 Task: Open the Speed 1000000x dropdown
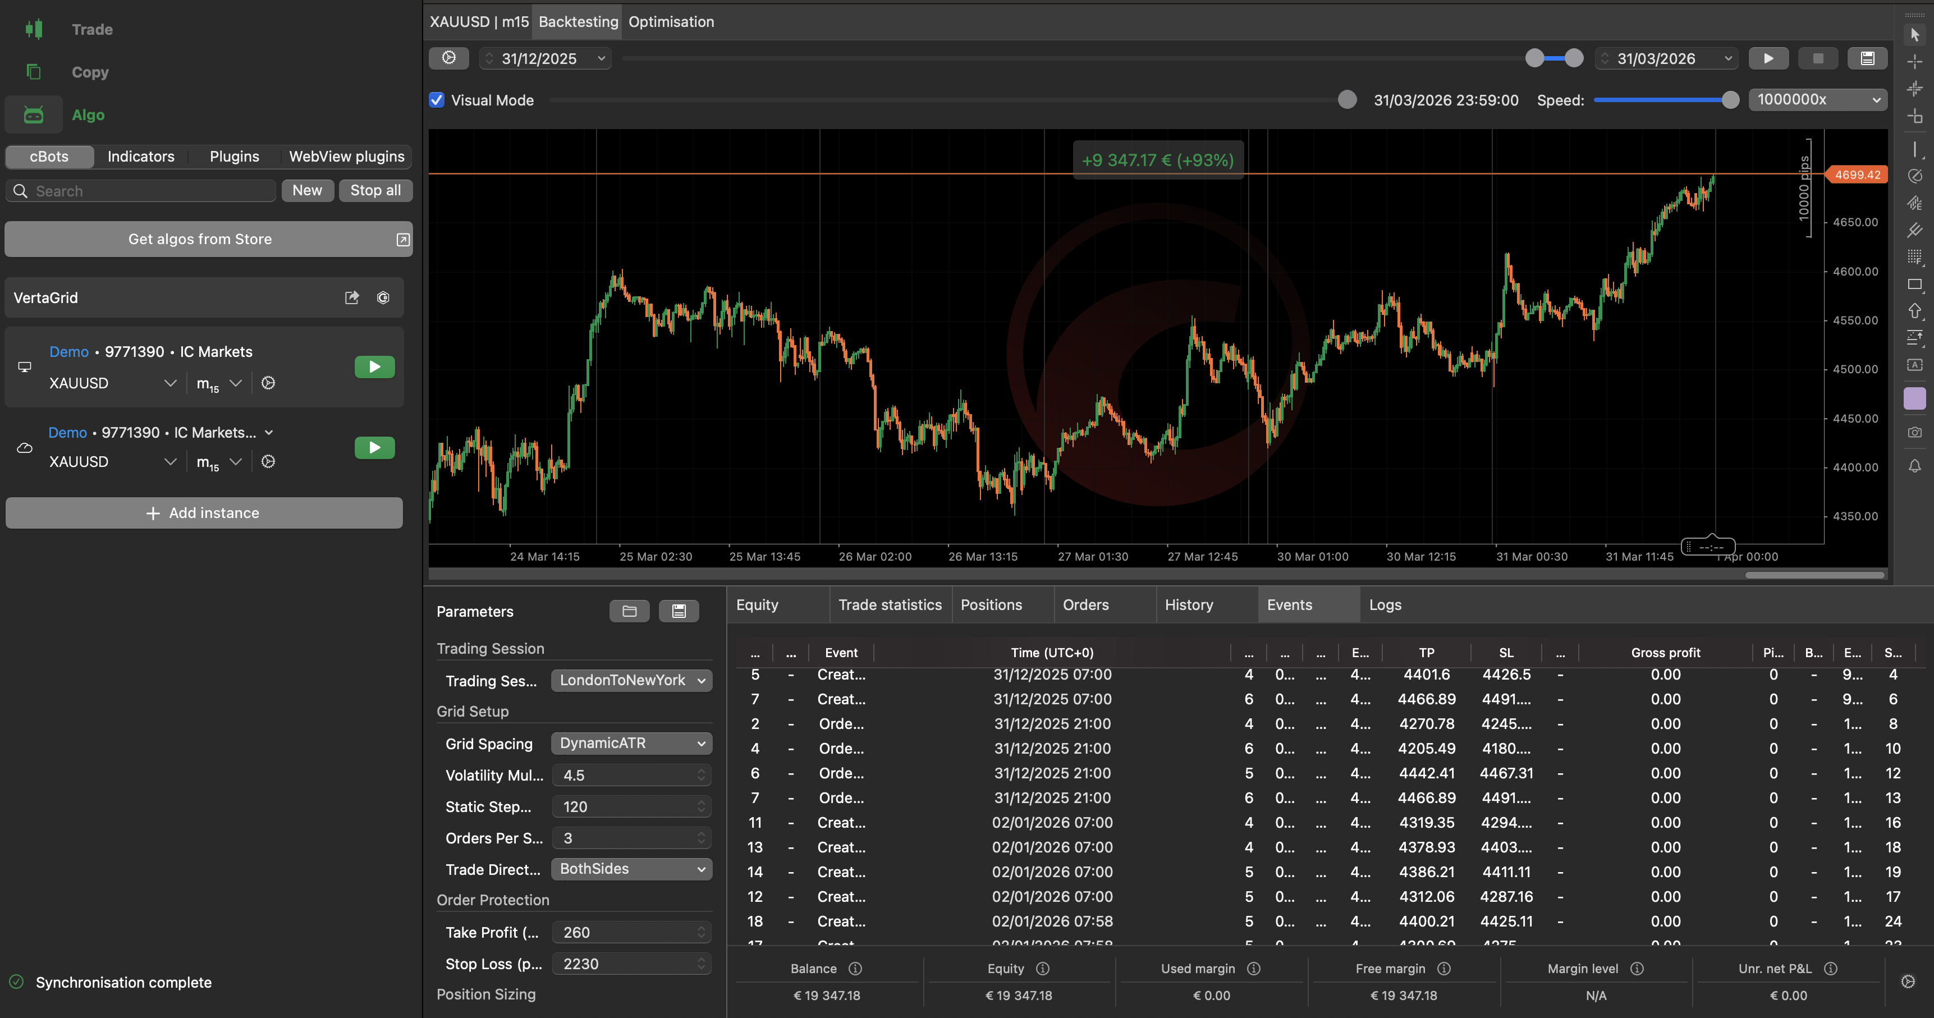point(1818,100)
